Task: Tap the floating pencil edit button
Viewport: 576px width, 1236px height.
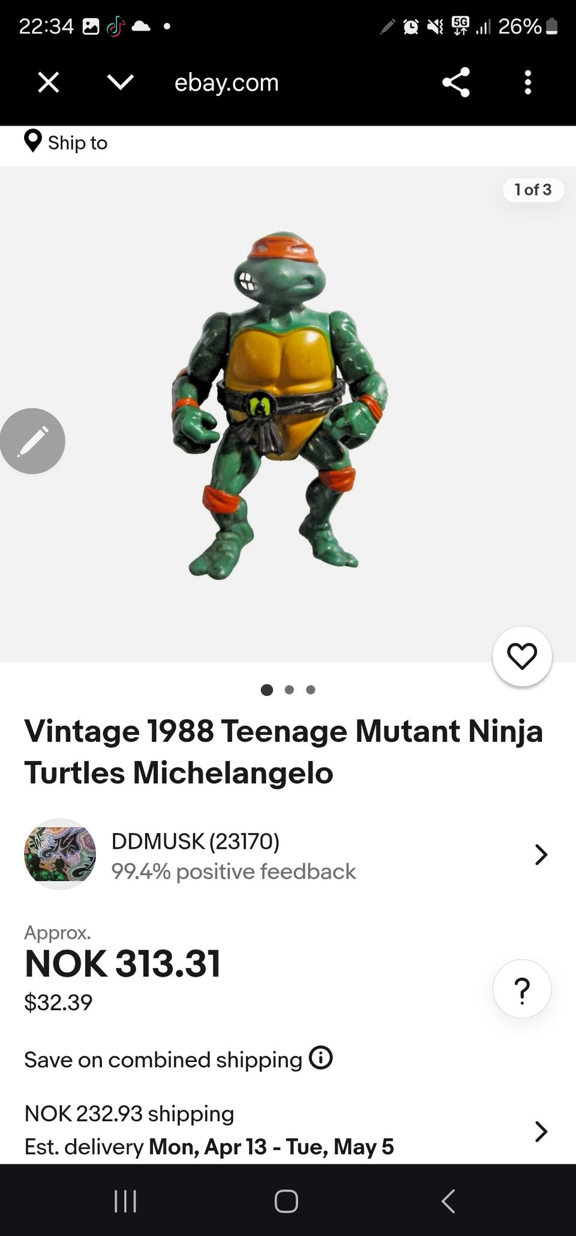Action: (x=32, y=441)
